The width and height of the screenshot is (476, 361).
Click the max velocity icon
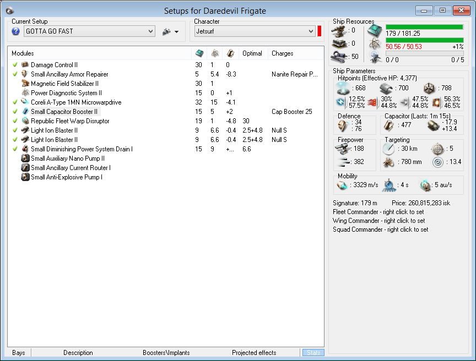(x=342, y=185)
